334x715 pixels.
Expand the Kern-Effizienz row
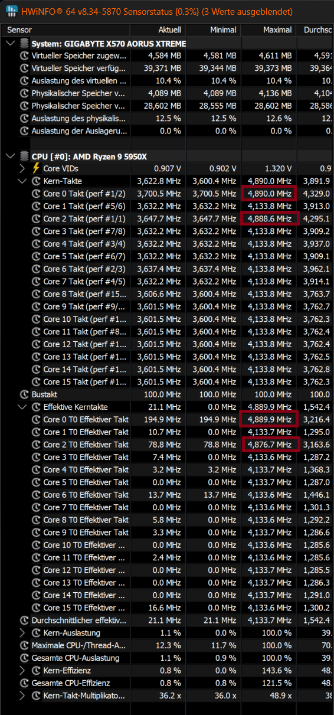click(x=23, y=671)
